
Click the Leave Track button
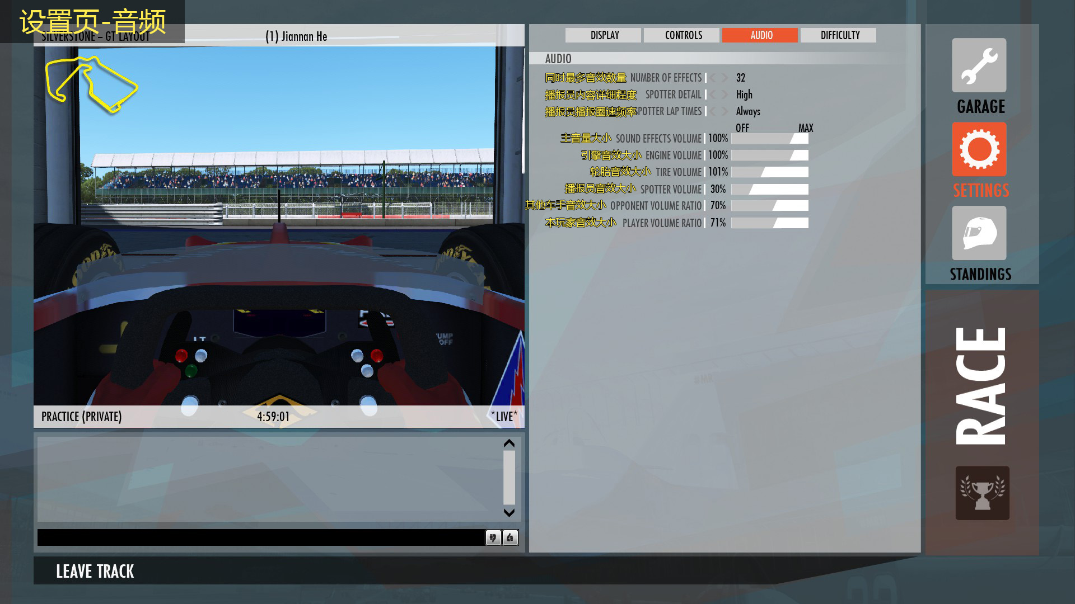[95, 571]
